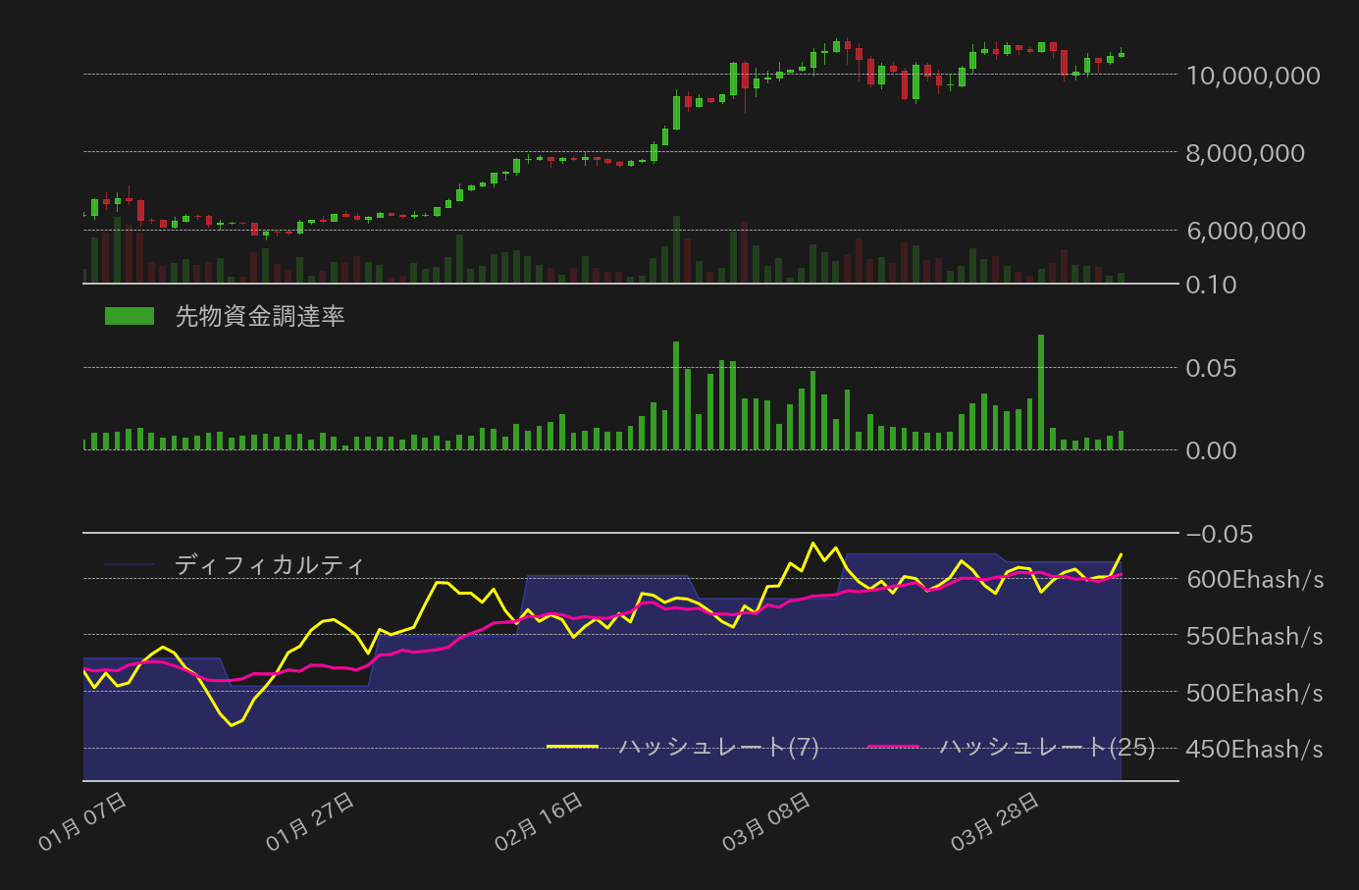
Task: Click the 6,000,000 price axis label
Action: pos(1245,231)
